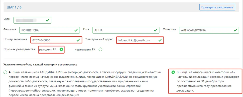Screen dimensions: 243x97
Task: Click the green checkmark in the phone field
Action: 78,40
